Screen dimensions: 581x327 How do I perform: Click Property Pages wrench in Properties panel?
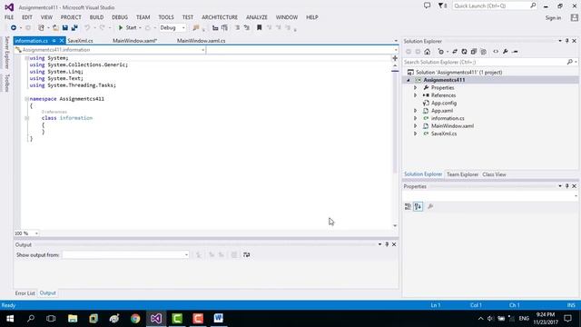click(430, 206)
